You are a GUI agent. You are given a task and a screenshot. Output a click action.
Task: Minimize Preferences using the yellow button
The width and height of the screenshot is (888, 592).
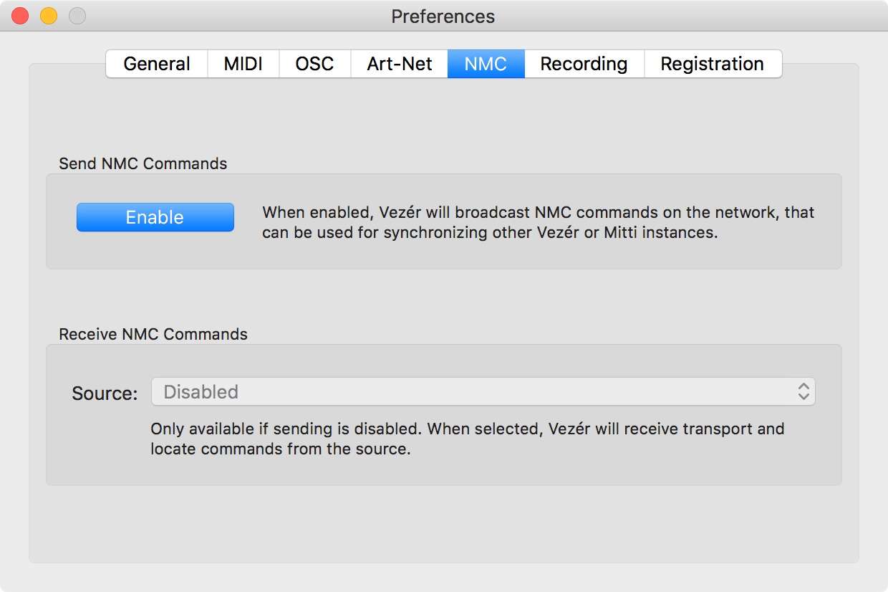click(49, 16)
